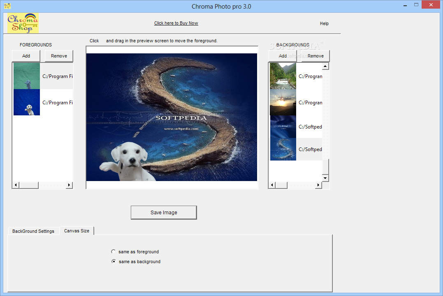443x296 pixels.
Task: Choose the S-shaped island background thumbnail
Action: [x=283, y=149]
